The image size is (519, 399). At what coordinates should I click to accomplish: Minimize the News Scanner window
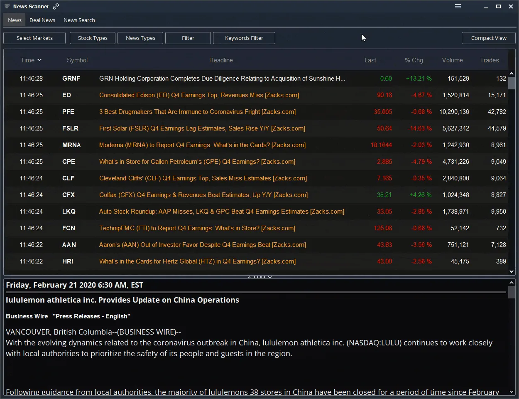click(x=486, y=7)
